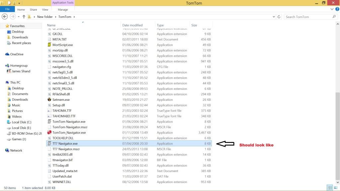Click the red TomTom_Navigator.exe icon
340x191 pixels.
pyautogui.click(x=49, y=132)
